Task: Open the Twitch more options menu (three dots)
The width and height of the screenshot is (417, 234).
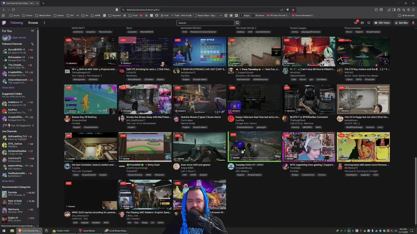Action: [44, 23]
